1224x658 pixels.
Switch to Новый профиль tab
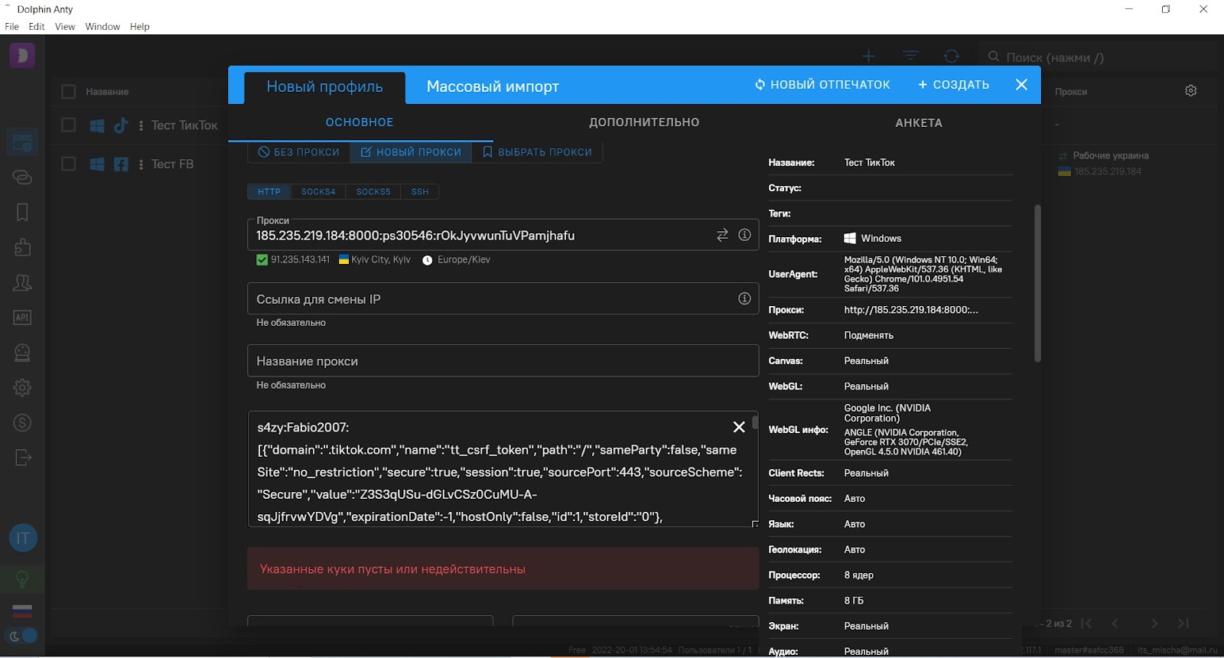click(x=324, y=87)
